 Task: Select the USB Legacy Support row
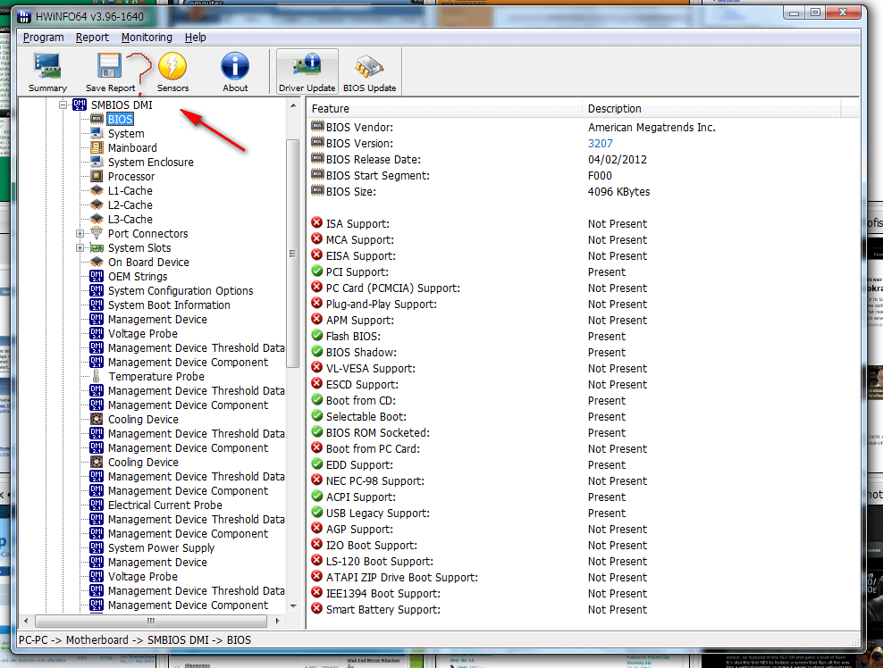pos(584,514)
